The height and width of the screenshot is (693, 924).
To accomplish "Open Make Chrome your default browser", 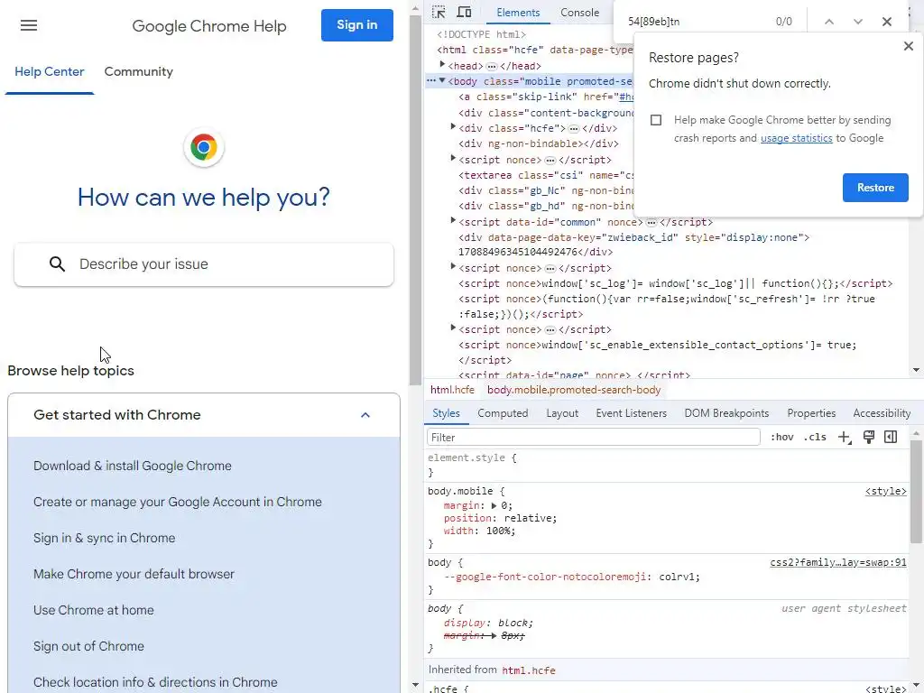I will [x=134, y=574].
